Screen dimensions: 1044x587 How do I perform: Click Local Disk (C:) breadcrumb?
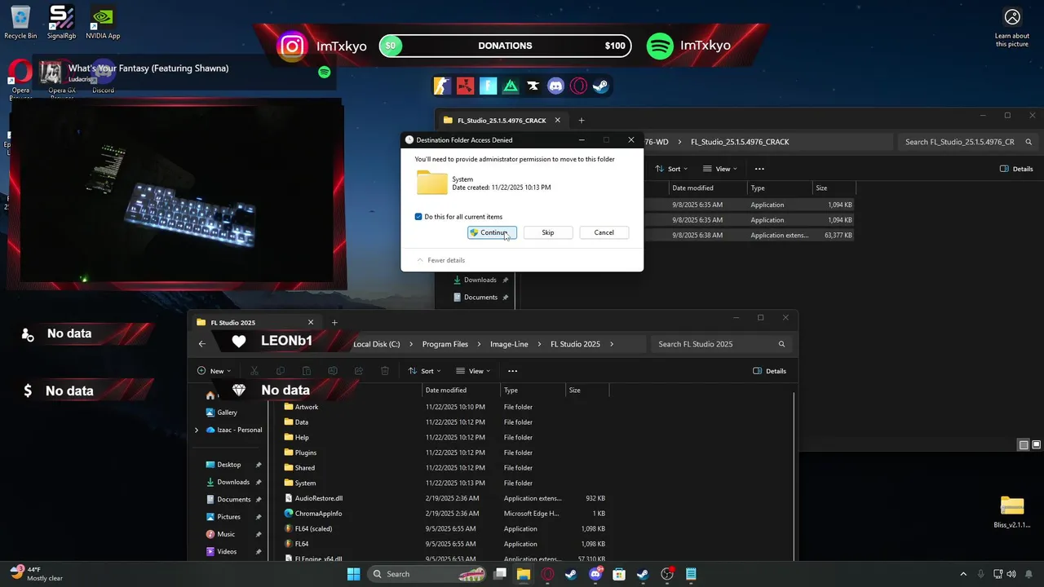click(x=377, y=344)
